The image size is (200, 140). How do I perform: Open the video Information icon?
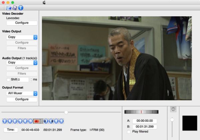(x=21, y=8)
